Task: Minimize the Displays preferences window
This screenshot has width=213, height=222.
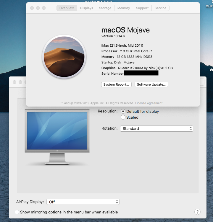Action: point(20,82)
